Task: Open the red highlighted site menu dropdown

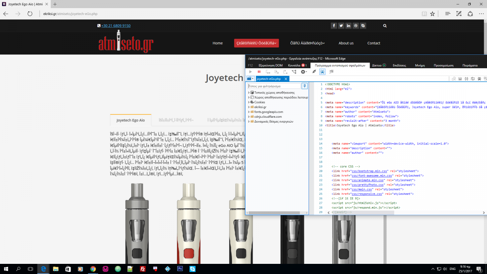Action: click(x=256, y=43)
